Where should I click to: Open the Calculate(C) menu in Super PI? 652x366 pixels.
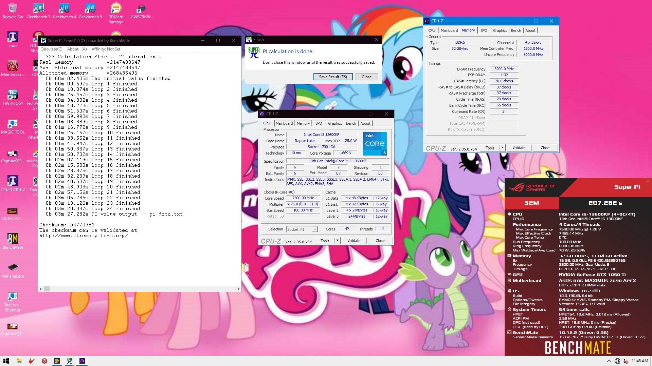51,49
